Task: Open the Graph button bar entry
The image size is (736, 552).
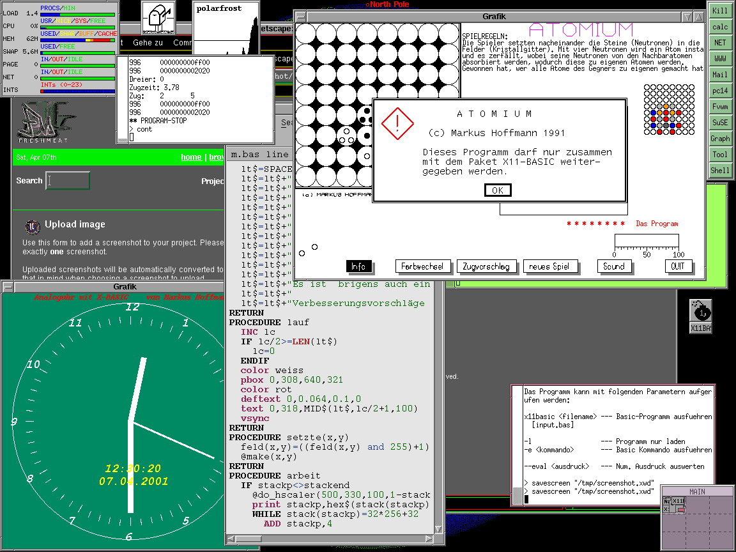Action: tap(720, 139)
